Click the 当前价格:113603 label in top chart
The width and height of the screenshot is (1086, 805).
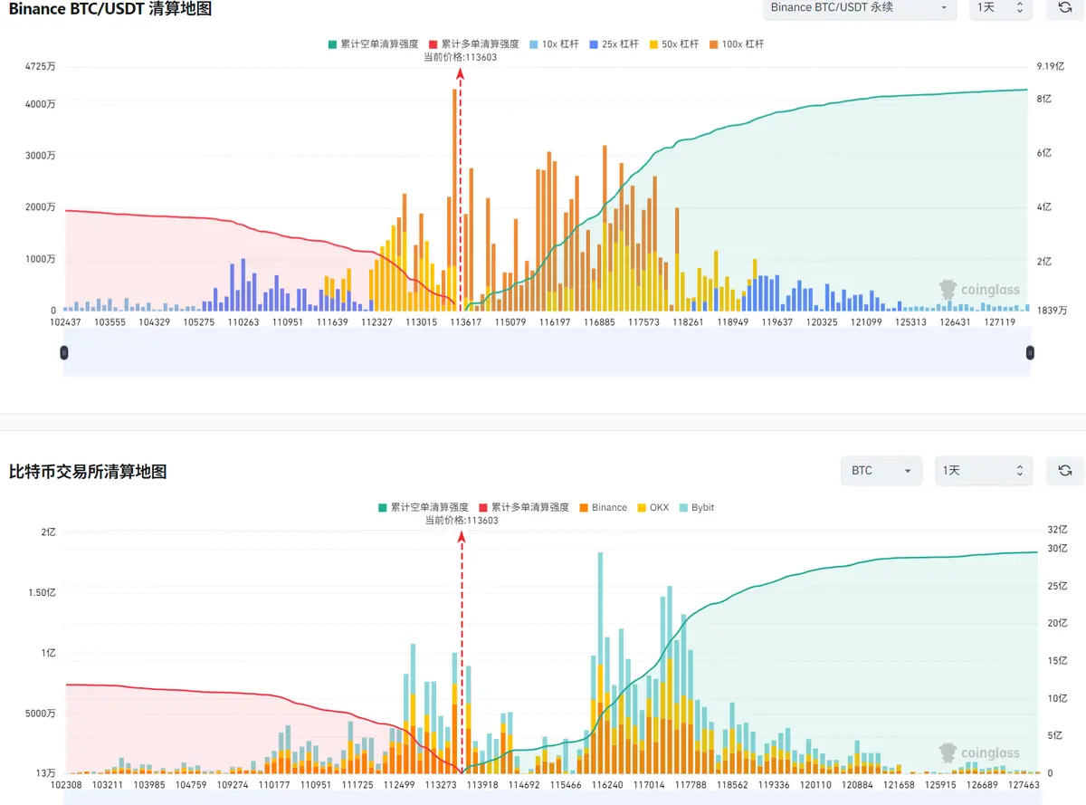click(460, 57)
